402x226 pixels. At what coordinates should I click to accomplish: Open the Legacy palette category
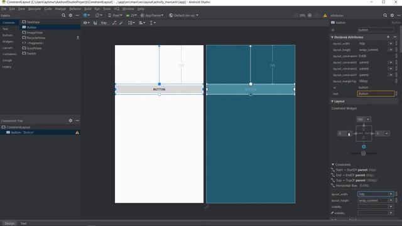click(10, 67)
